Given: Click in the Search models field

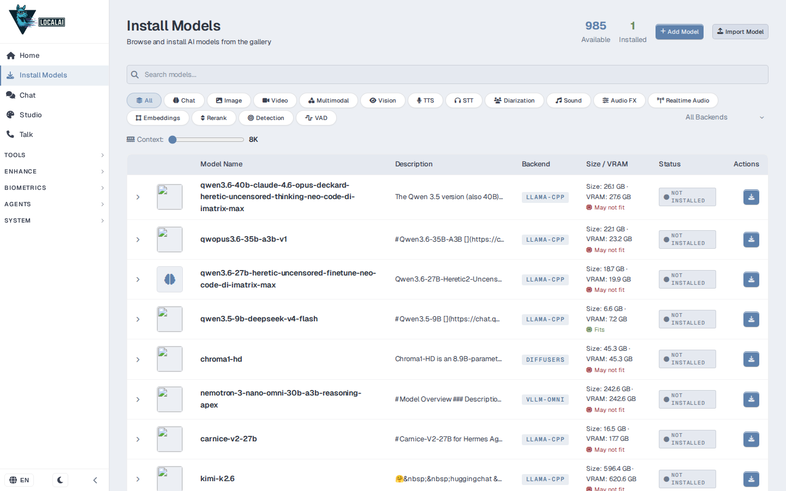Looking at the screenshot, I should [448, 75].
